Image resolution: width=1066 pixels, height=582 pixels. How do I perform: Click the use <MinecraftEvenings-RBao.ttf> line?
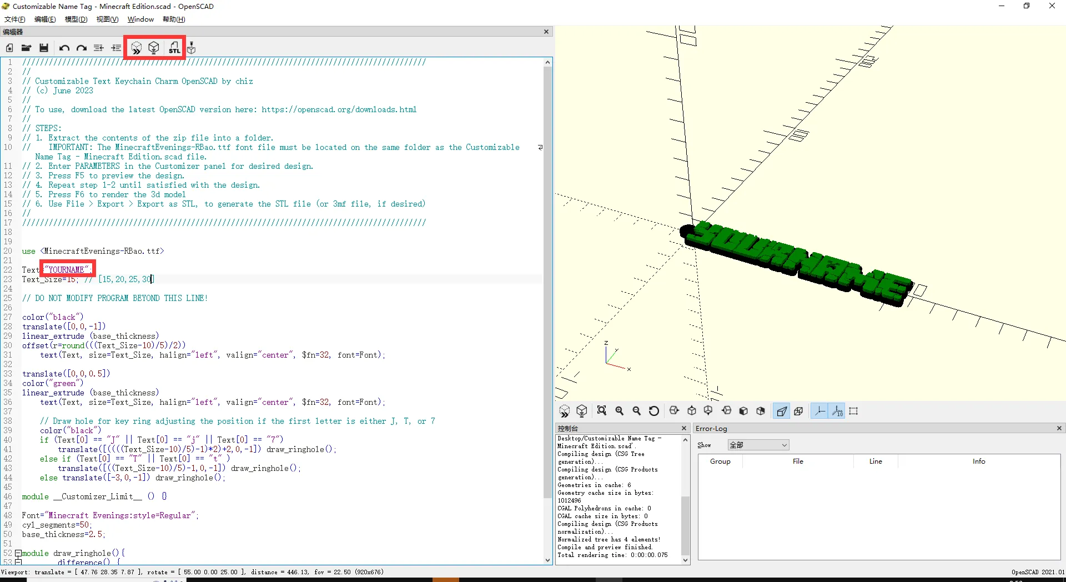pos(93,251)
